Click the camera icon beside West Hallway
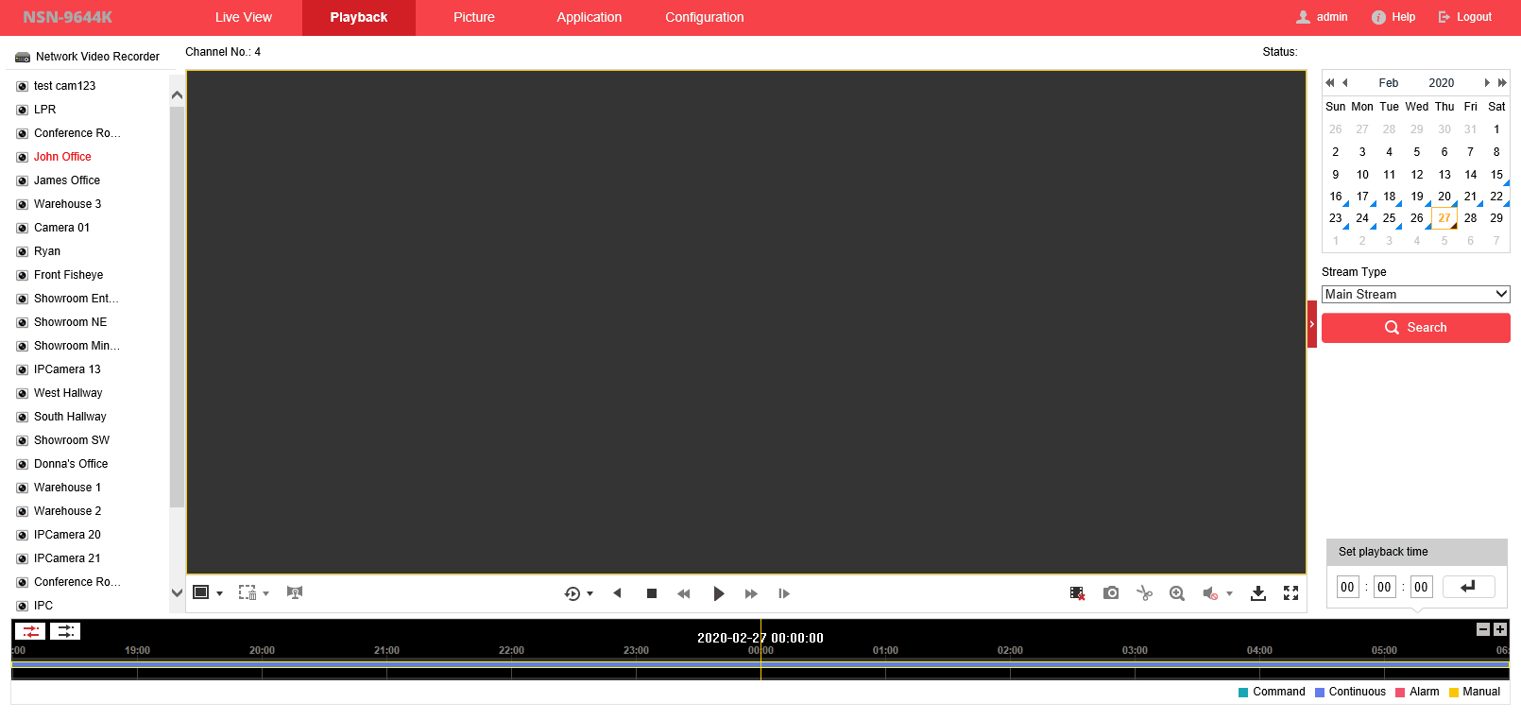 [x=22, y=393]
